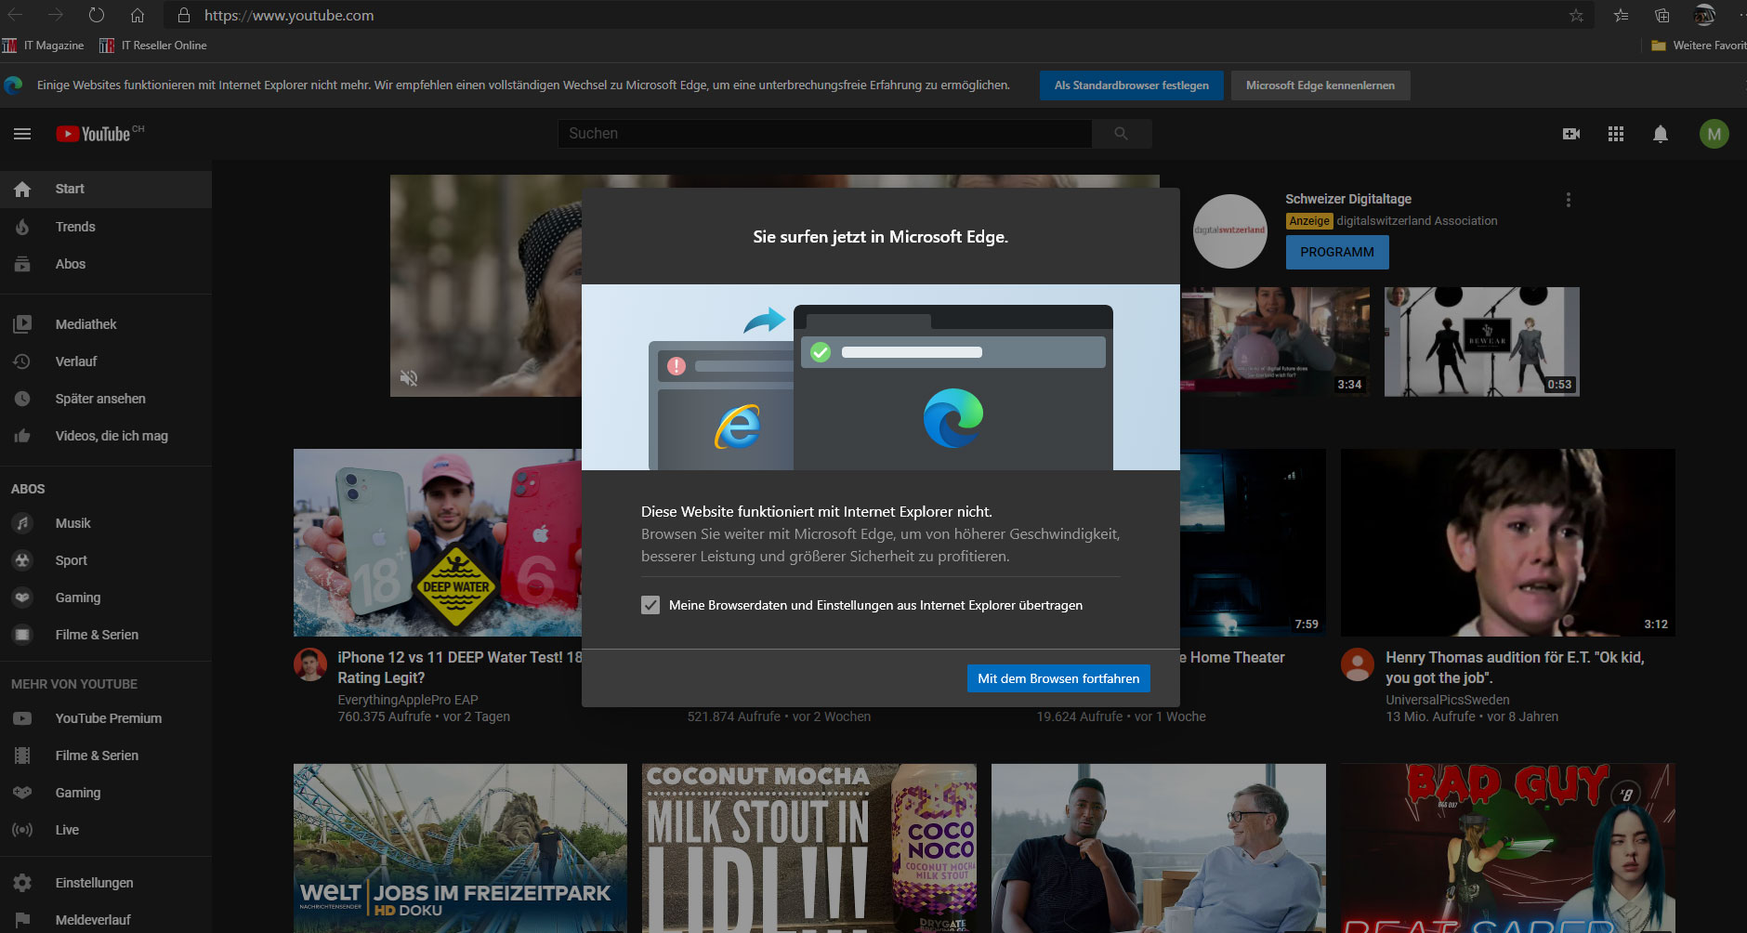Open the favorites list icon

pos(1621,15)
